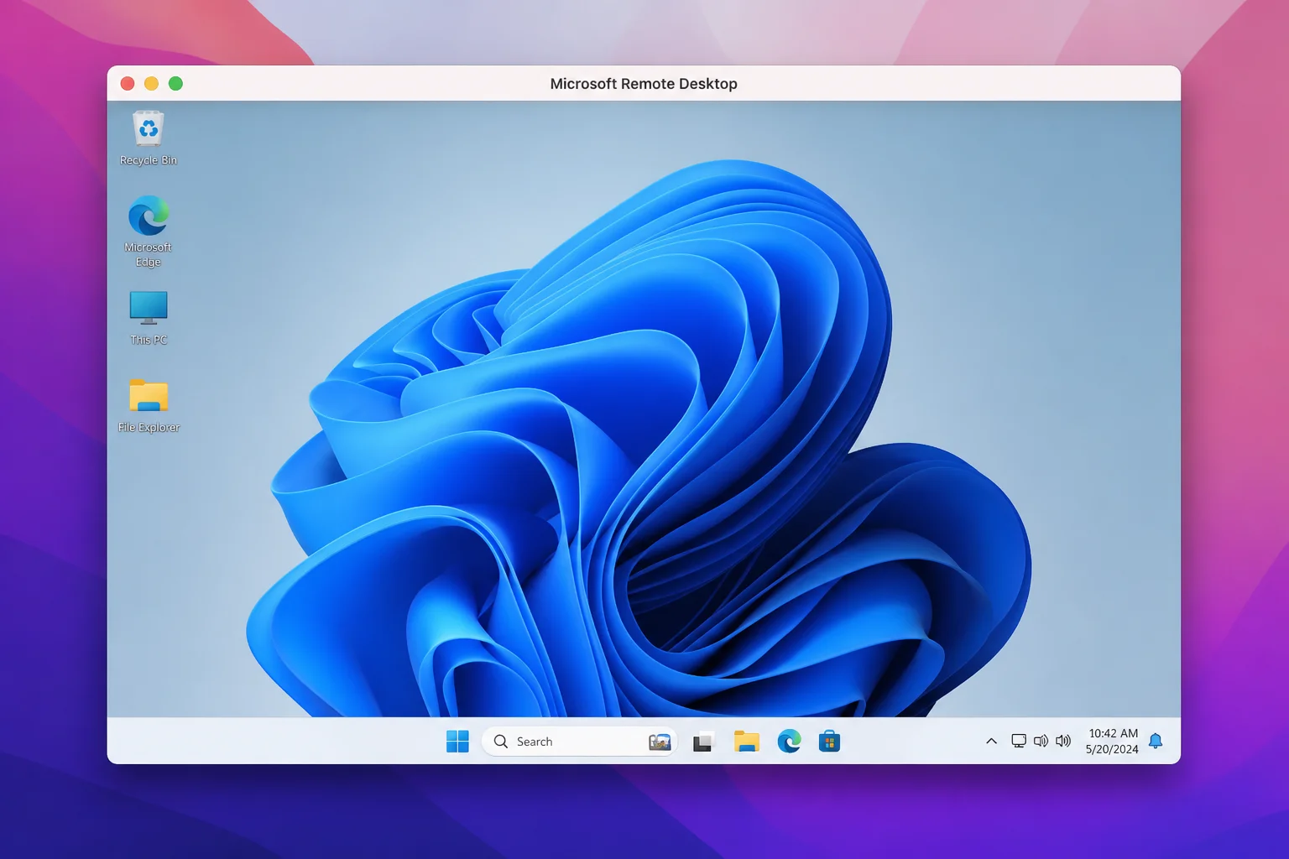Image resolution: width=1289 pixels, height=859 pixels.
Task: Open the network status tray icon
Action: tap(1019, 742)
